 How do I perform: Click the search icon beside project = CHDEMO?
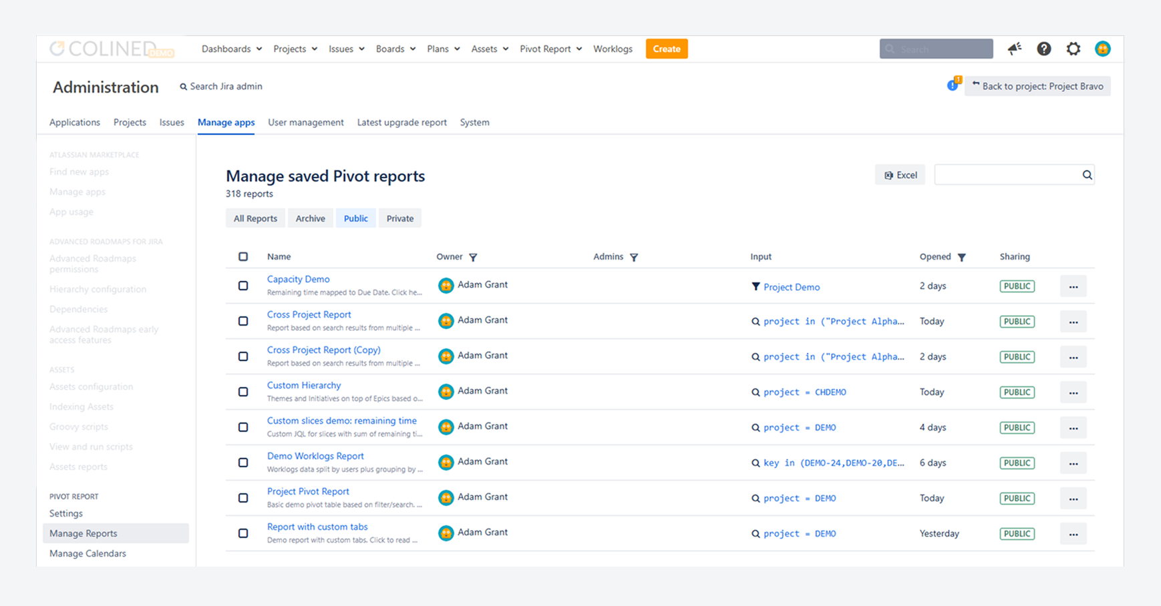coord(756,392)
